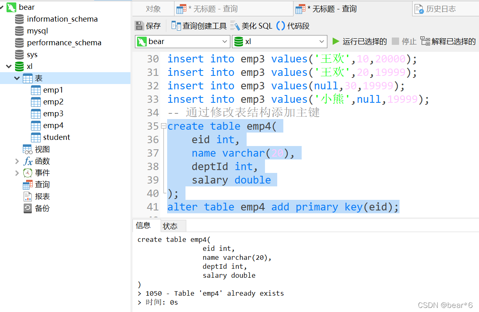Select the emp1 table row label

pyautogui.click(x=53, y=90)
